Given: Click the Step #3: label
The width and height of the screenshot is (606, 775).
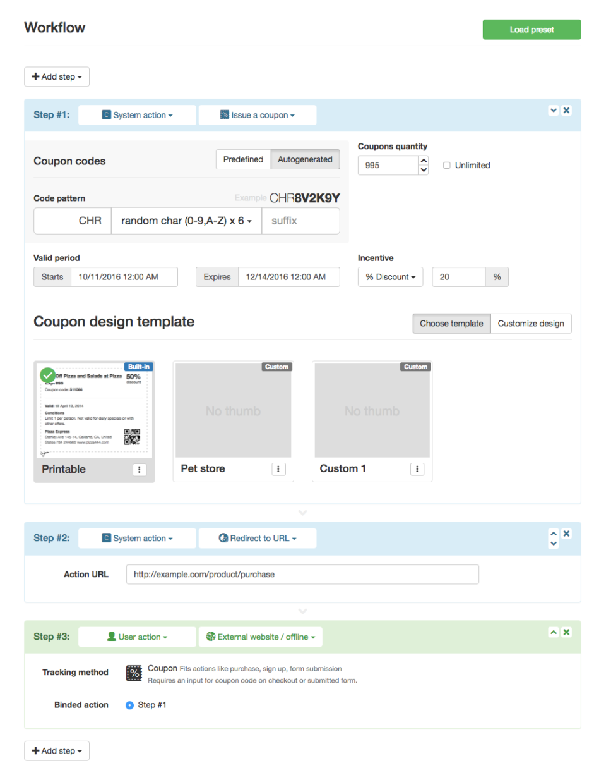Looking at the screenshot, I should point(52,637).
